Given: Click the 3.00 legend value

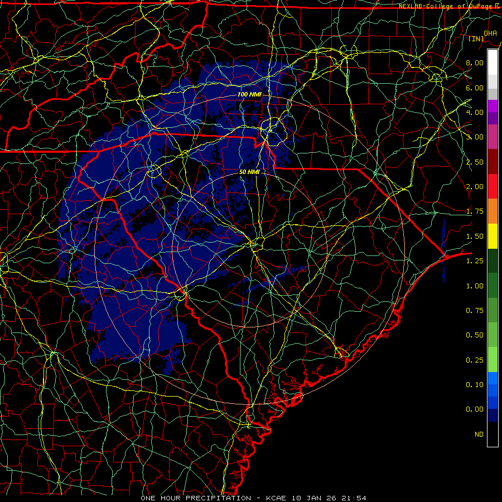Looking at the screenshot, I should coord(475,137).
